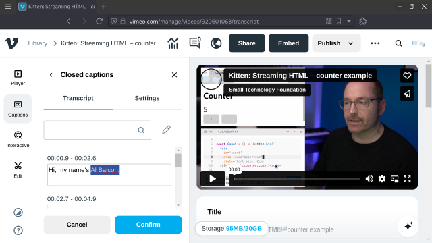
Task: Click the Share button
Action: [x=247, y=43]
